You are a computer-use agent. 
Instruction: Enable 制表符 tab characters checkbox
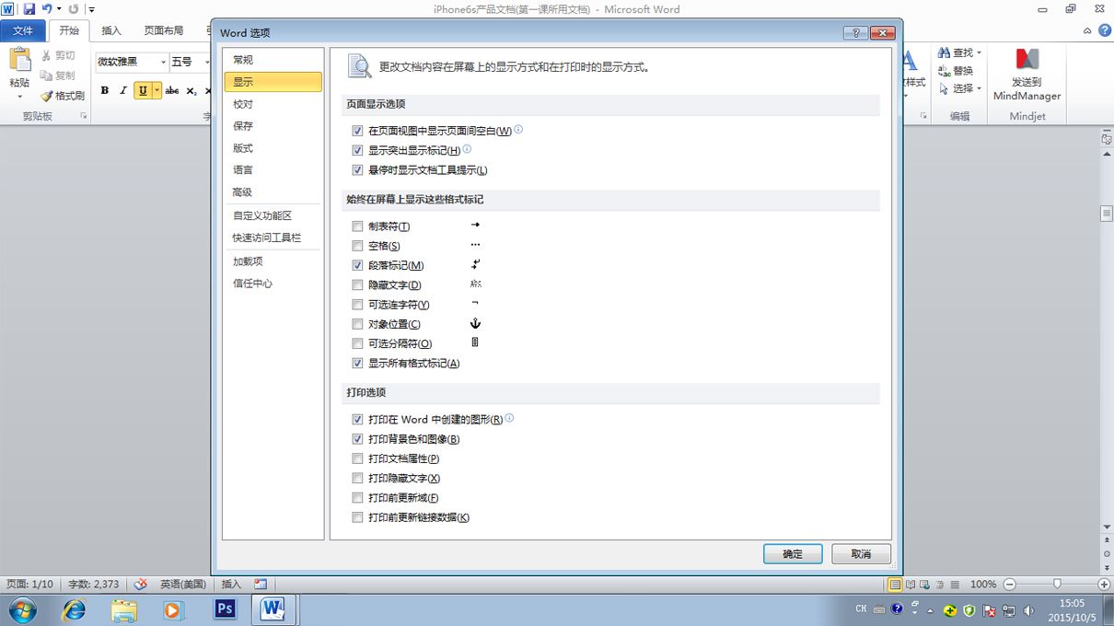pyautogui.click(x=358, y=226)
